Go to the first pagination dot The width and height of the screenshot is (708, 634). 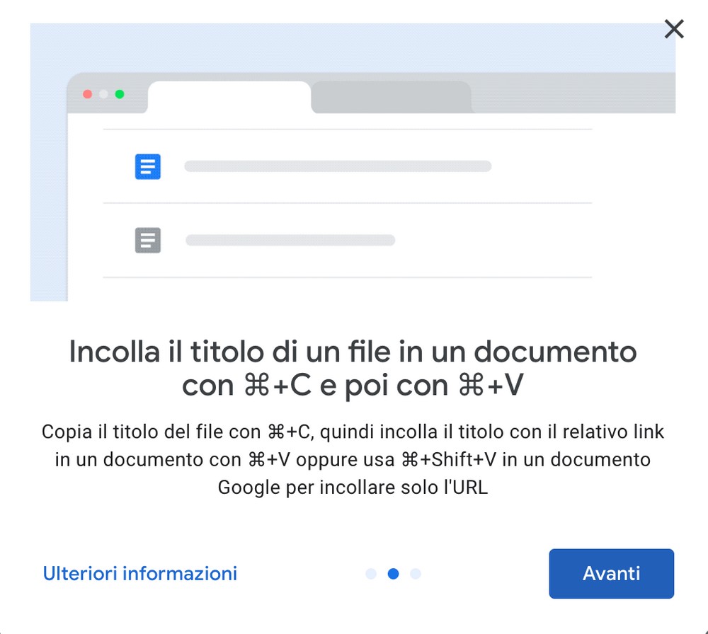(x=371, y=574)
